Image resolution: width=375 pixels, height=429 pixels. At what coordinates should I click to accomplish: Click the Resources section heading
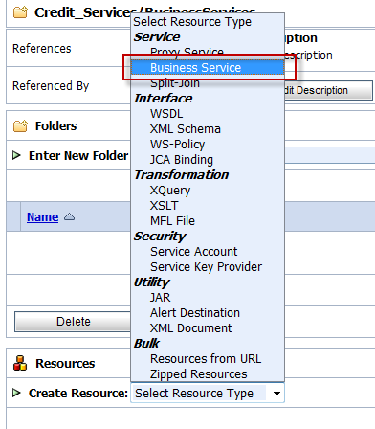click(65, 363)
